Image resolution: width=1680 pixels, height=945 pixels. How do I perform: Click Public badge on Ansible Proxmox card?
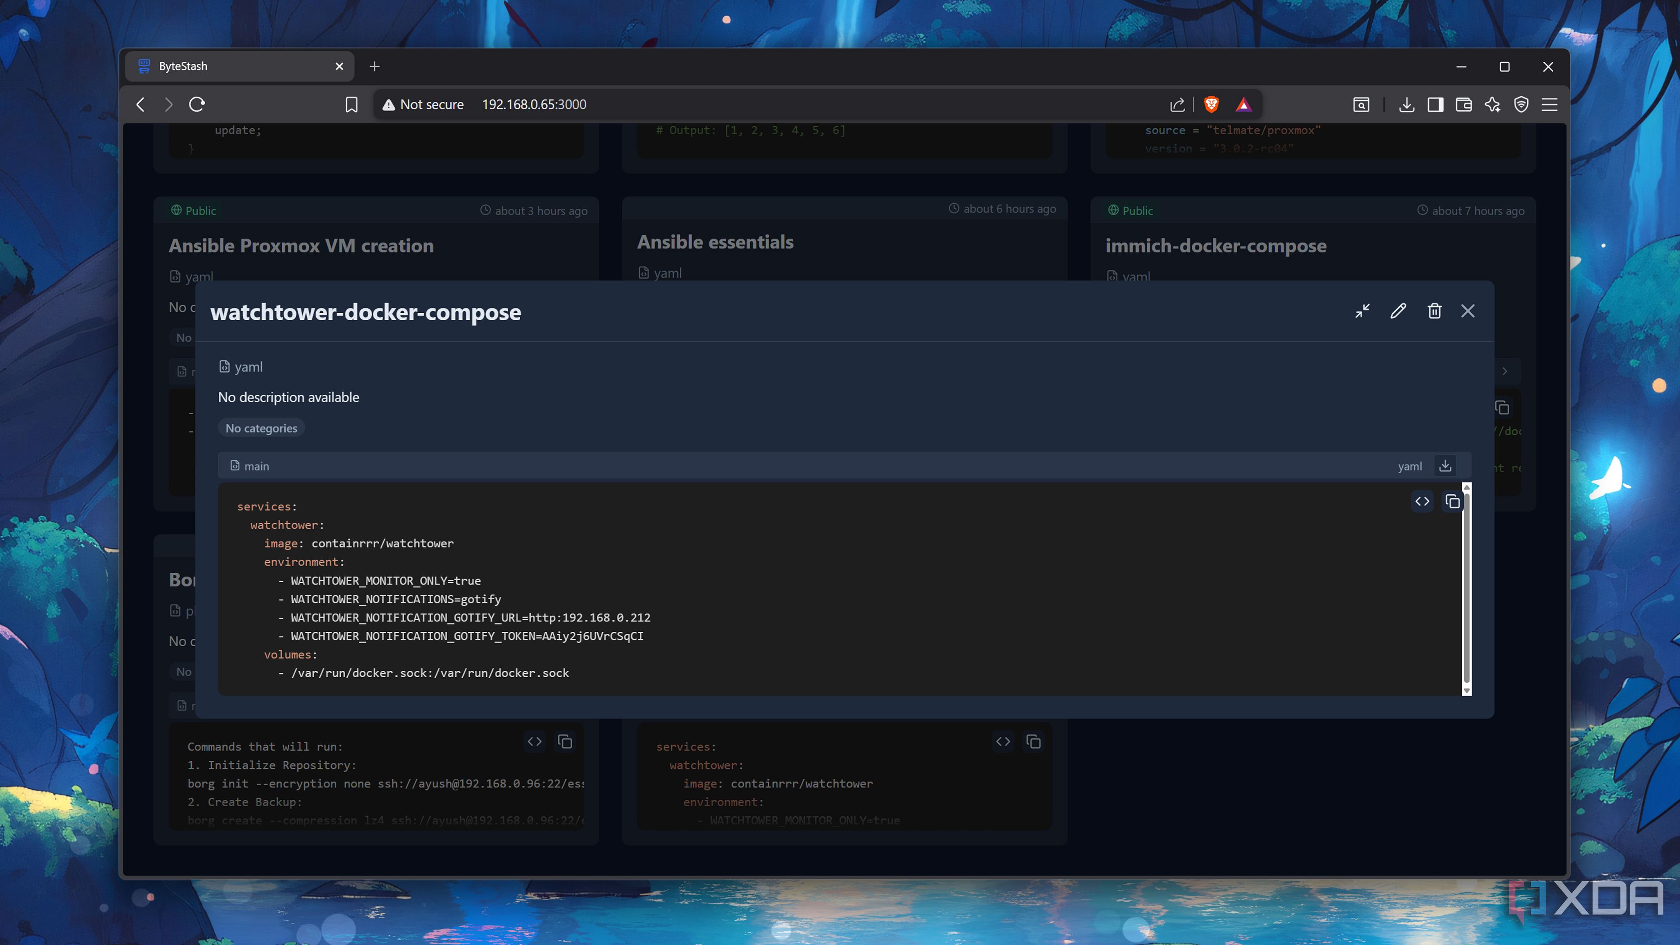pos(194,210)
